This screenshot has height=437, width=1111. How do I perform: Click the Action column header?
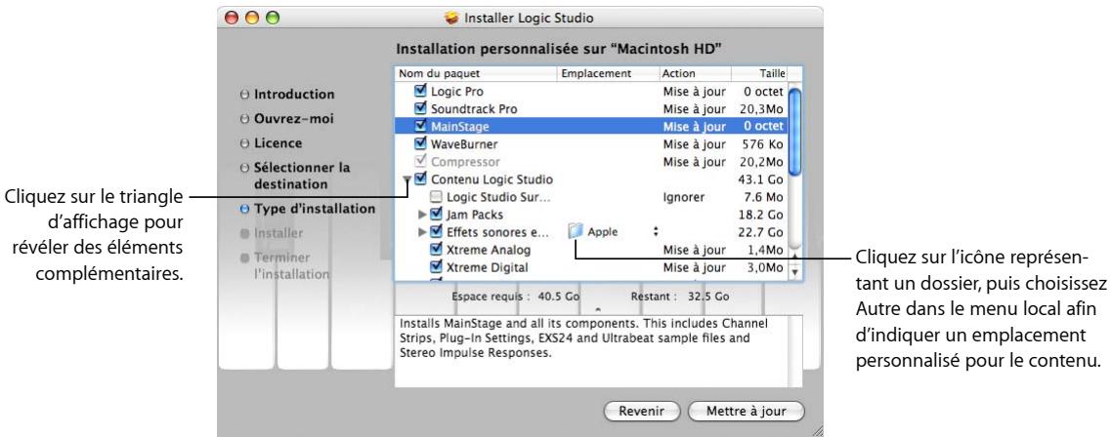pyautogui.click(x=695, y=73)
